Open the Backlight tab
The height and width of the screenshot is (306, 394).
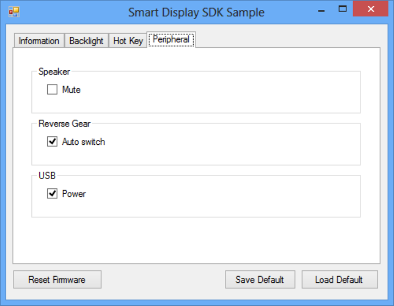pyautogui.click(x=86, y=41)
